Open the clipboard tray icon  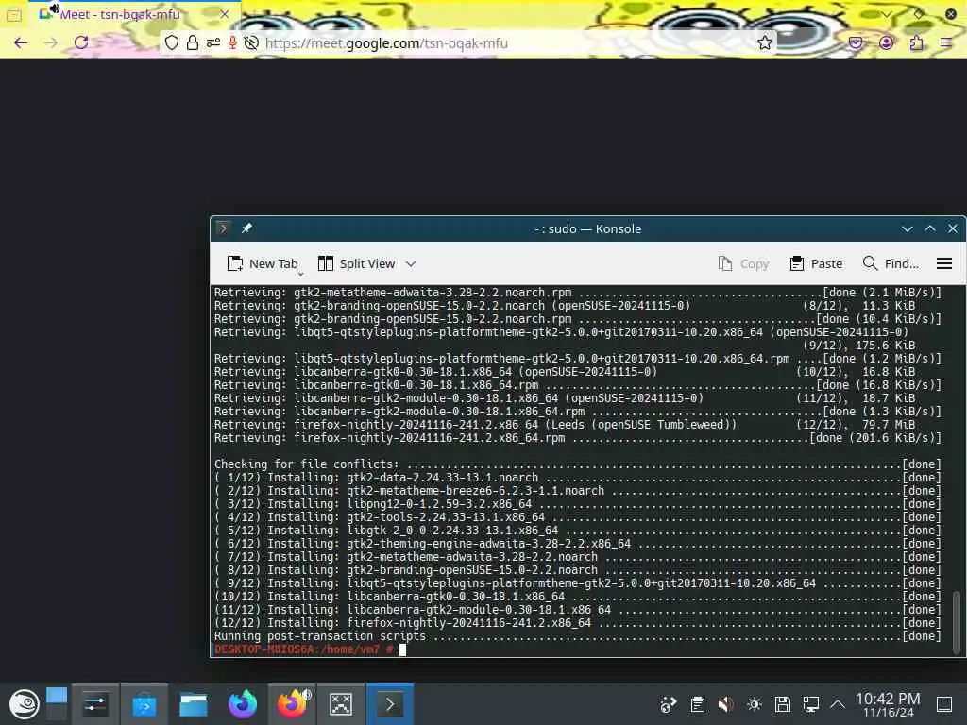[698, 704]
